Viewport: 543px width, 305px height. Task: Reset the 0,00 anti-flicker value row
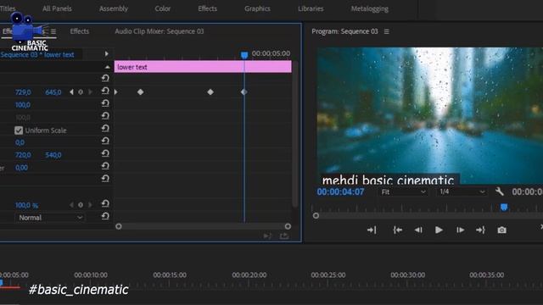point(105,166)
